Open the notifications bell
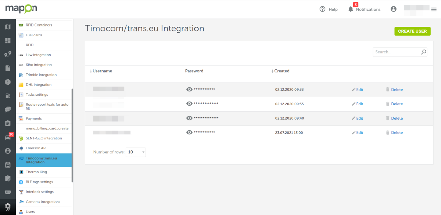 tap(351, 9)
